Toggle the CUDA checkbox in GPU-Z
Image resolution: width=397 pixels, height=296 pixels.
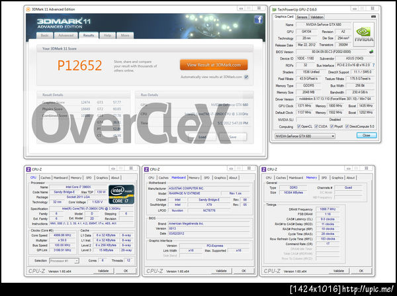click(x=316, y=126)
